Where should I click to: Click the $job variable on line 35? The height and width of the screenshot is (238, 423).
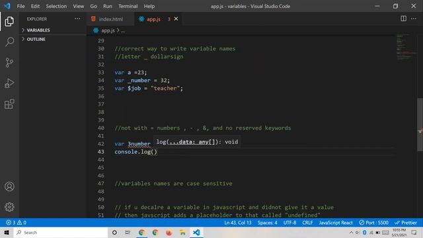pyautogui.click(x=134, y=88)
